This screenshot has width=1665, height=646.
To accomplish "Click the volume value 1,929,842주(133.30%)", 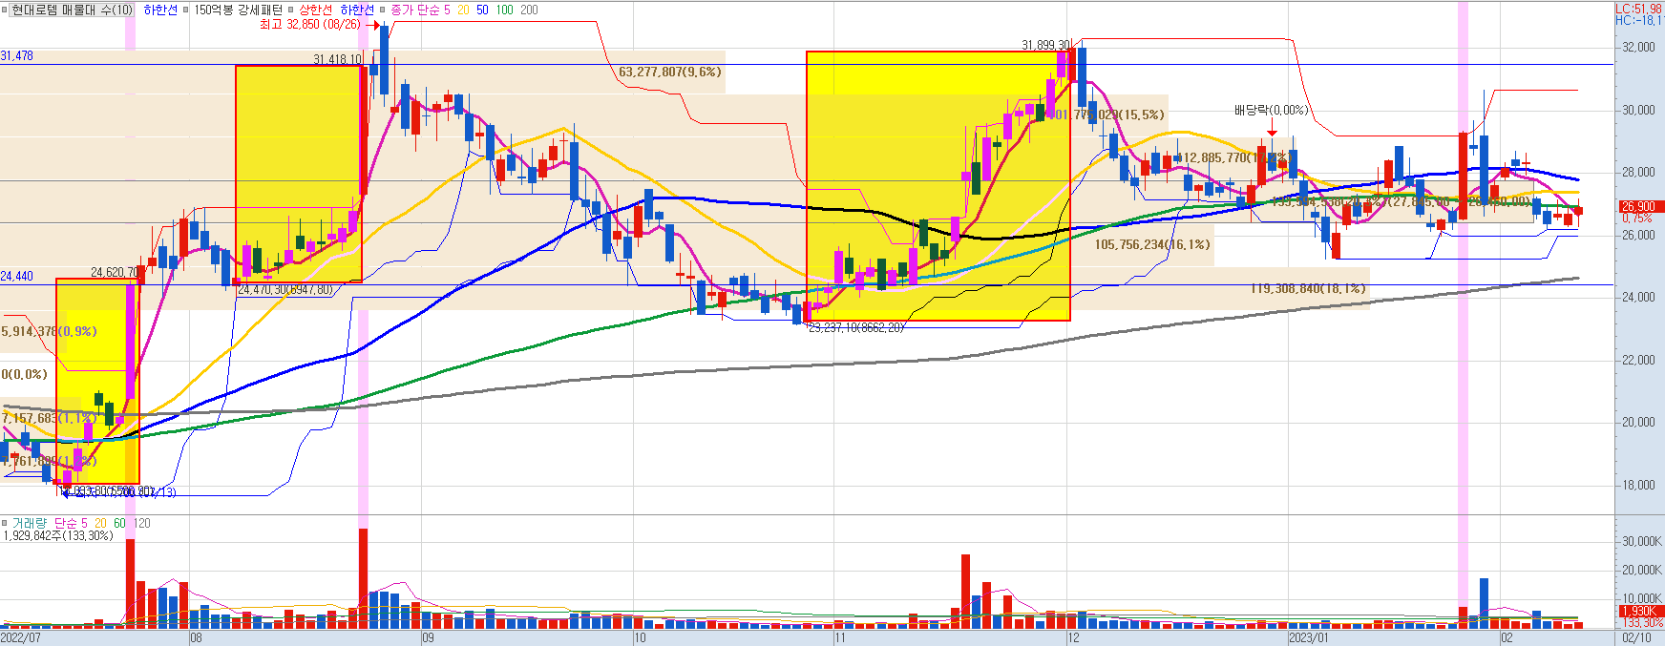I will point(58,535).
